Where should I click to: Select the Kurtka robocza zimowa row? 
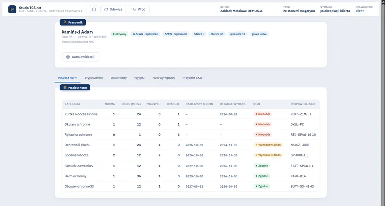click(x=191, y=114)
